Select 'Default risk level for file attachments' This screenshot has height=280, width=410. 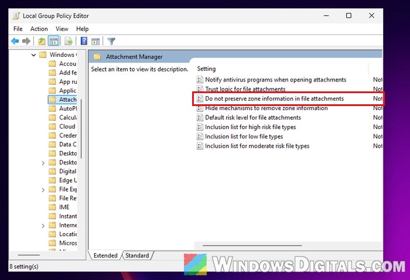[253, 117]
